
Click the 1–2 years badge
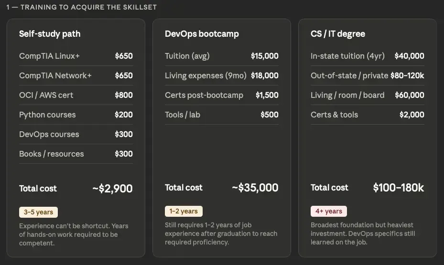click(x=184, y=212)
